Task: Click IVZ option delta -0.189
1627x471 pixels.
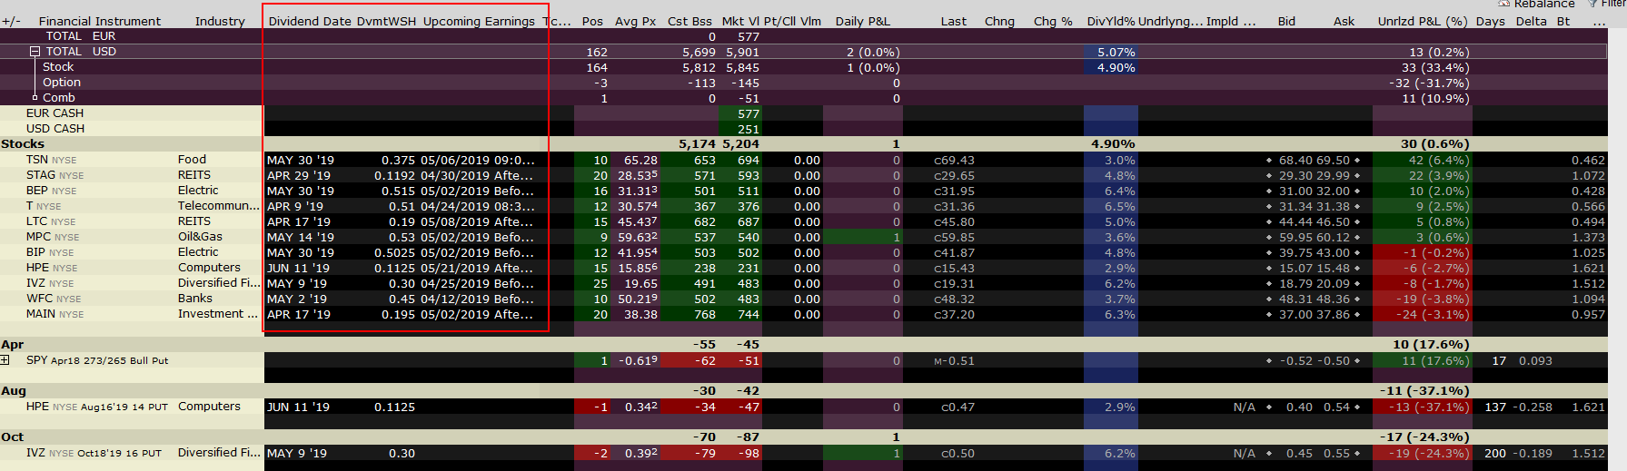Action: pyautogui.click(x=1532, y=454)
